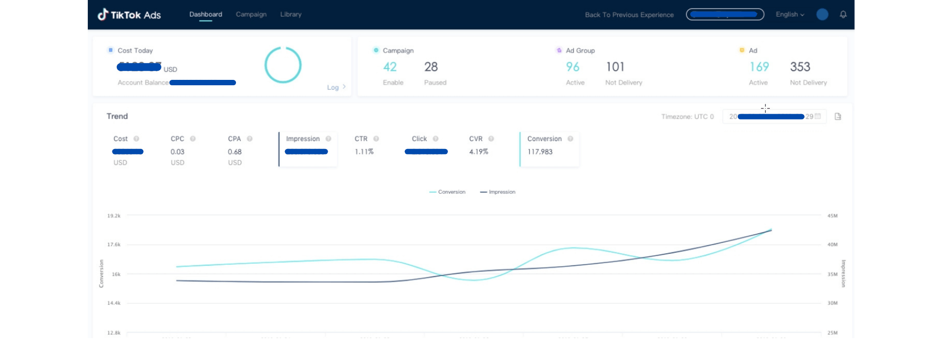Viewport: 942px width, 344px height.
Task: Open the user profile avatar
Action: click(822, 15)
